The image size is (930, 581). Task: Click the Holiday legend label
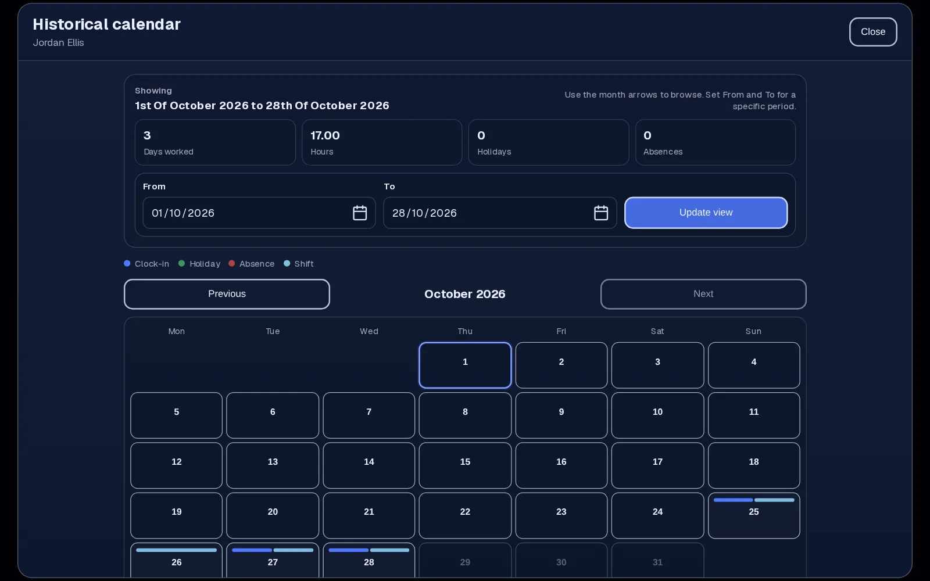205,264
